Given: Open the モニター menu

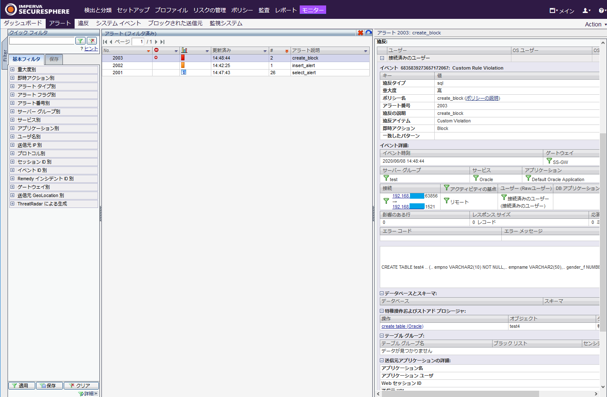Looking at the screenshot, I should (x=313, y=10).
